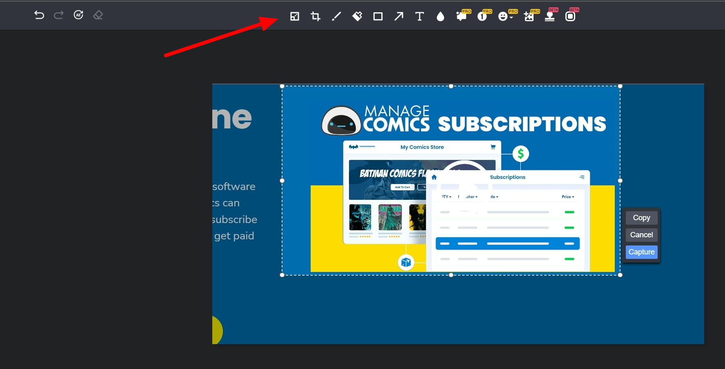Screen dimensions: 725x369
Task: Select the crop tool
Action: 315,16
